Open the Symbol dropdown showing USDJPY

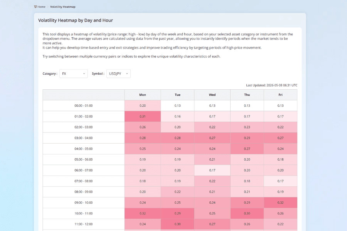pyautogui.click(x=118, y=74)
